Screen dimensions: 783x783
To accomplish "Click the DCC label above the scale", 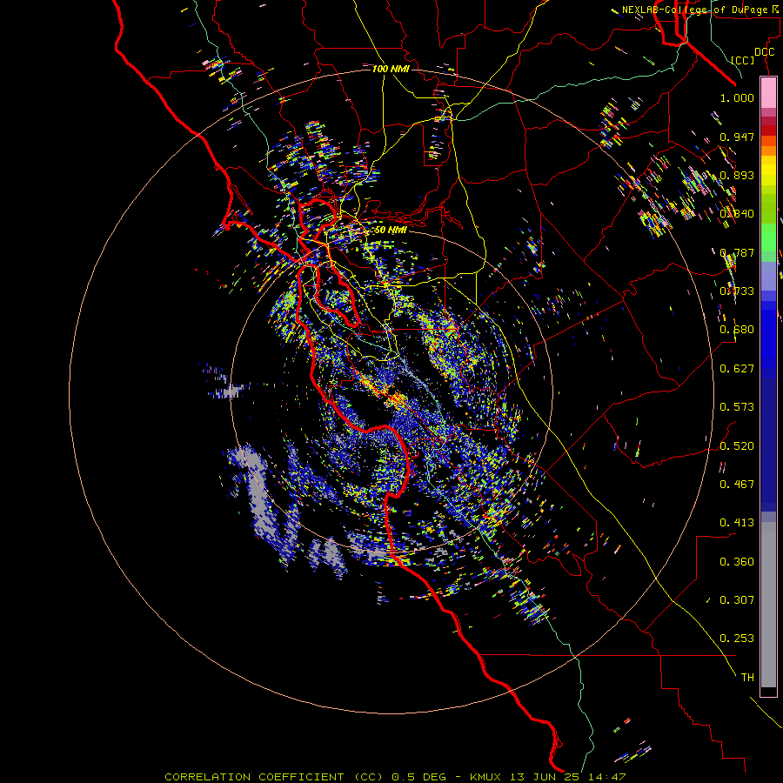I will click(764, 52).
